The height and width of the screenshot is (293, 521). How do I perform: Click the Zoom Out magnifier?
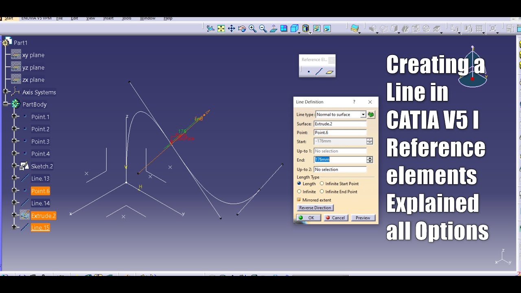tap(263, 28)
